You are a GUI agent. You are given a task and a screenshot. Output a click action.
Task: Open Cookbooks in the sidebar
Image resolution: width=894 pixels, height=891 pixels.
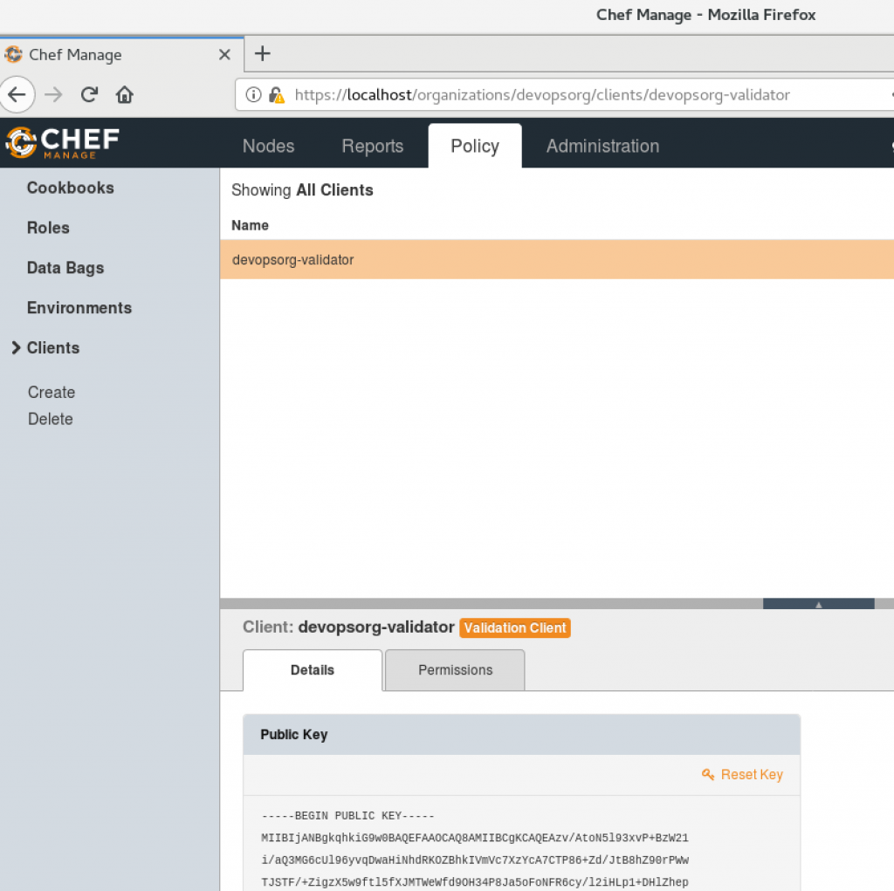tap(71, 188)
